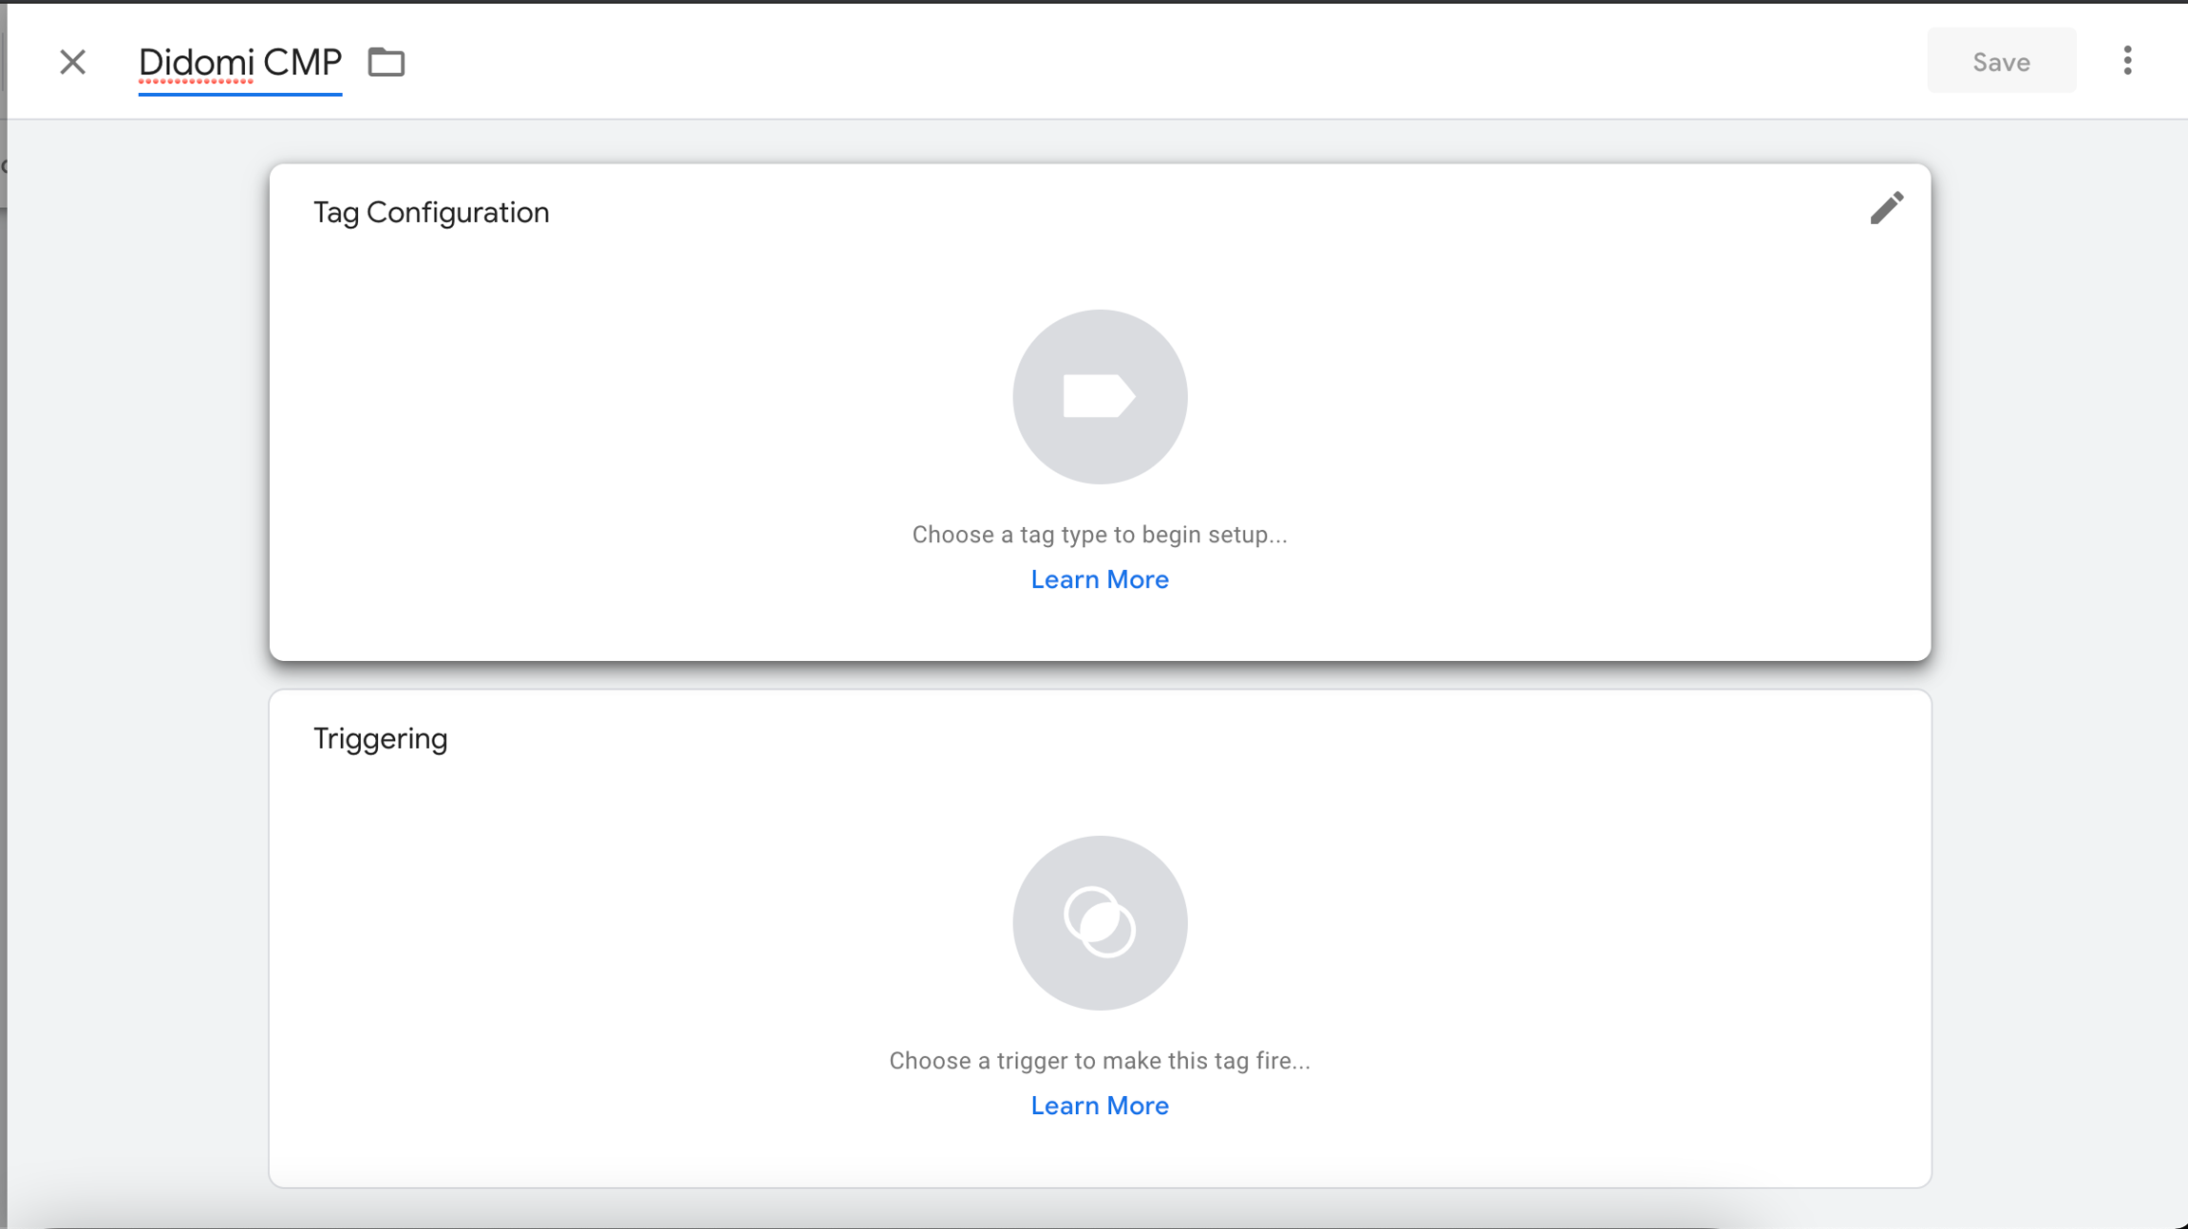This screenshot has width=2188, height=1229.
Task: Open Learn More link under tag type prompt
Action: coord(1099,579)
